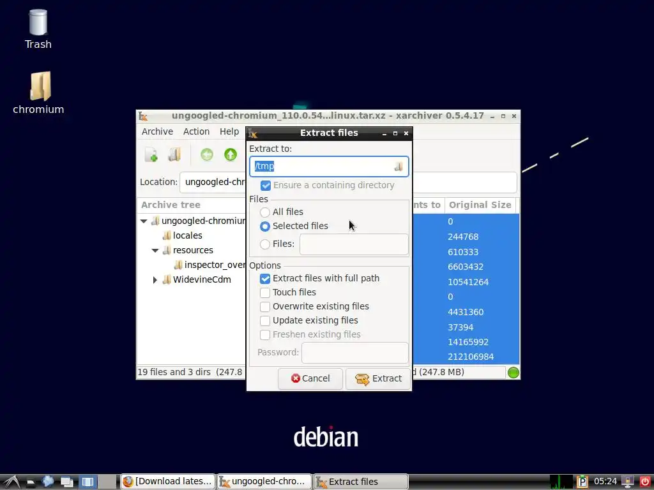Click the row with size 10541264
Screen dimensions: 654x490
(466, 282)
